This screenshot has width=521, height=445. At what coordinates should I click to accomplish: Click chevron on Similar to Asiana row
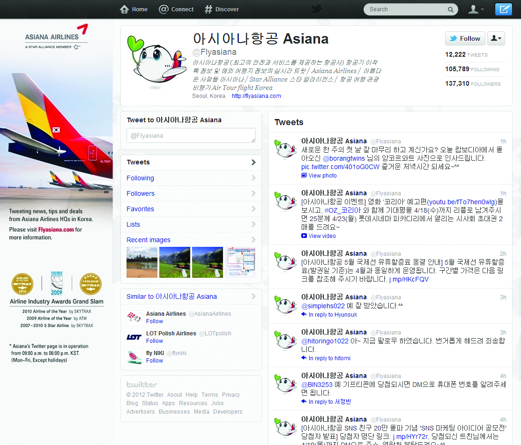pos(253,297)
